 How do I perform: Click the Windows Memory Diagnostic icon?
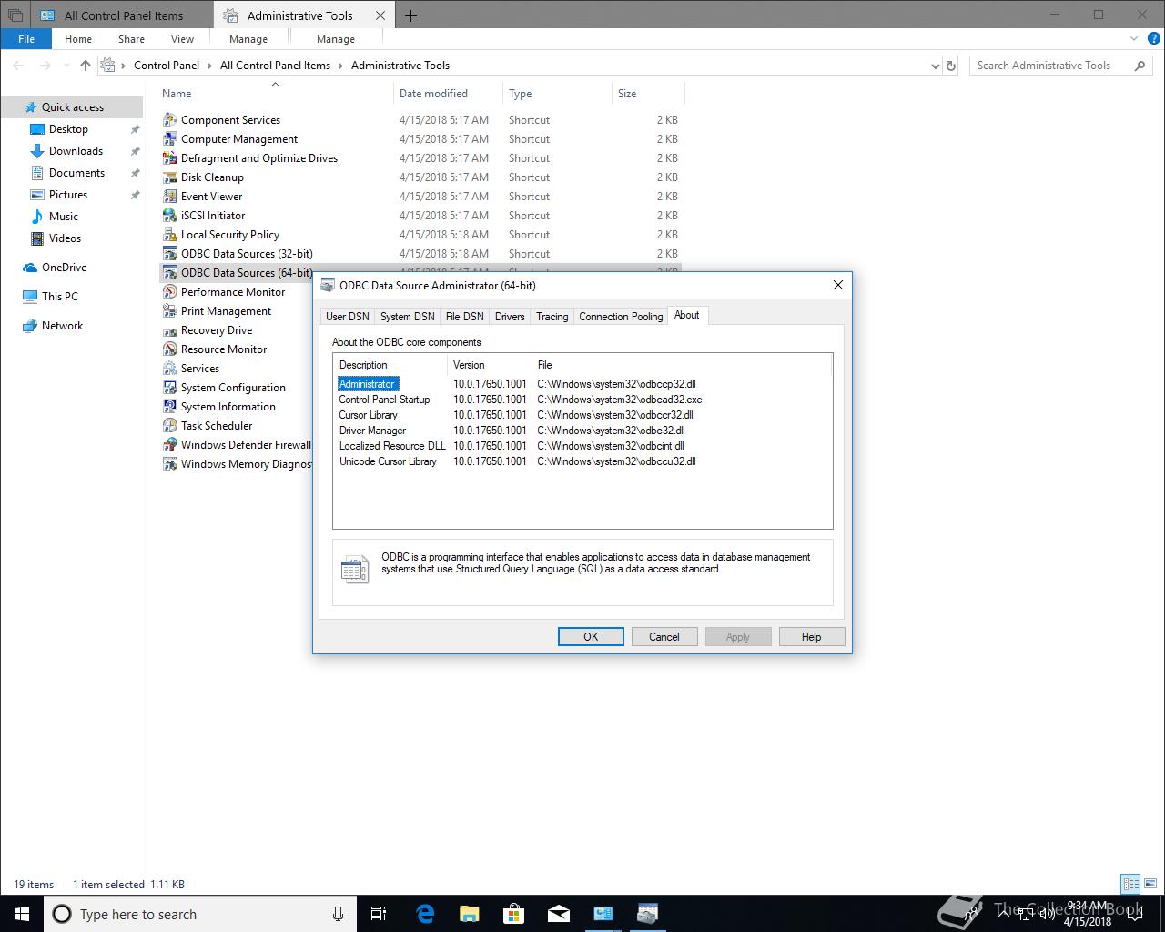click(x=169, y=464)
